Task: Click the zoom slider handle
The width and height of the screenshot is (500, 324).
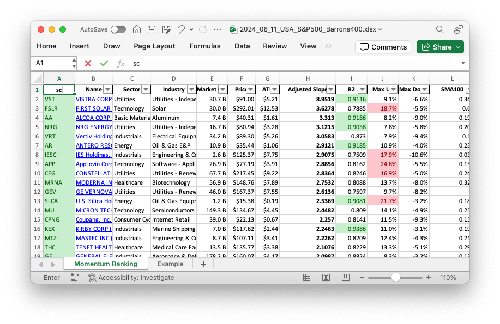Action: (396, 277)
